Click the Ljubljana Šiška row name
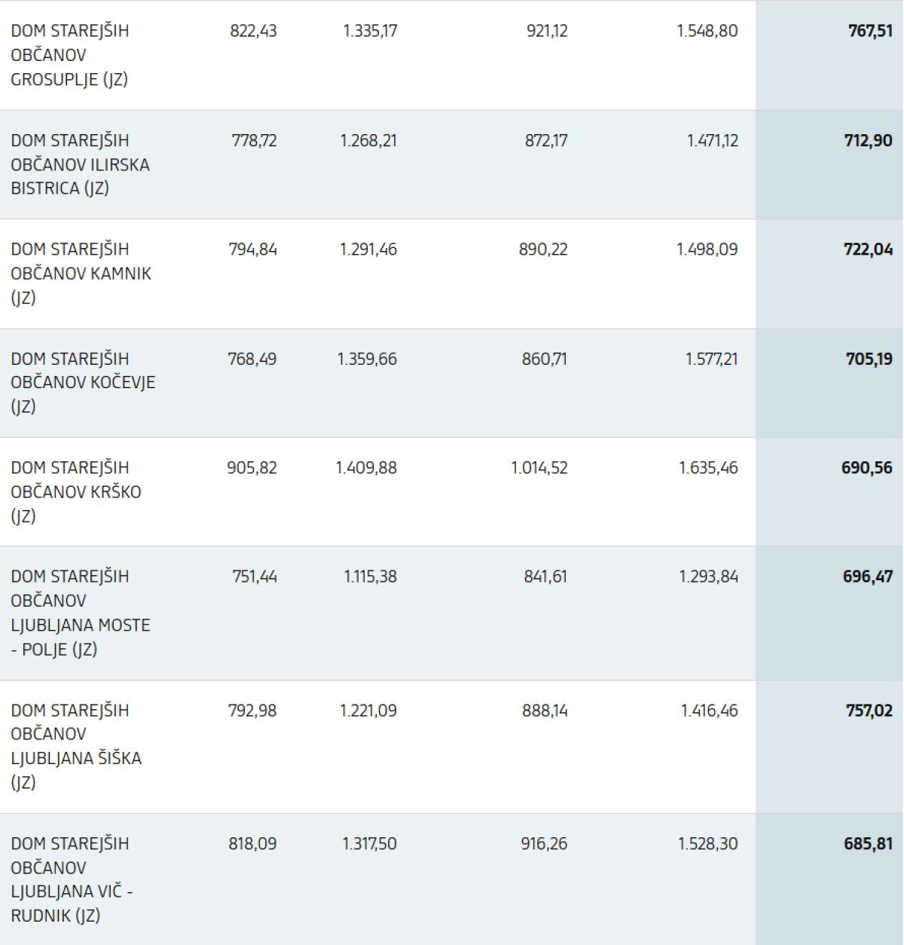The height and width of the screenshot is (945, 904). point(76,746)
